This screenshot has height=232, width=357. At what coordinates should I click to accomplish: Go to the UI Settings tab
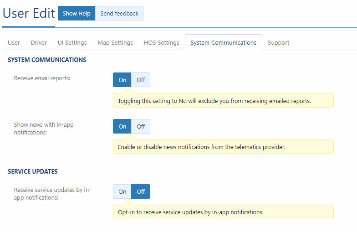(x=72, y=42)
